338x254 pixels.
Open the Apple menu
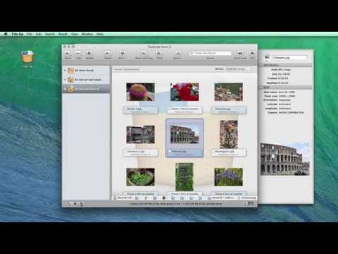coord(6,34)
